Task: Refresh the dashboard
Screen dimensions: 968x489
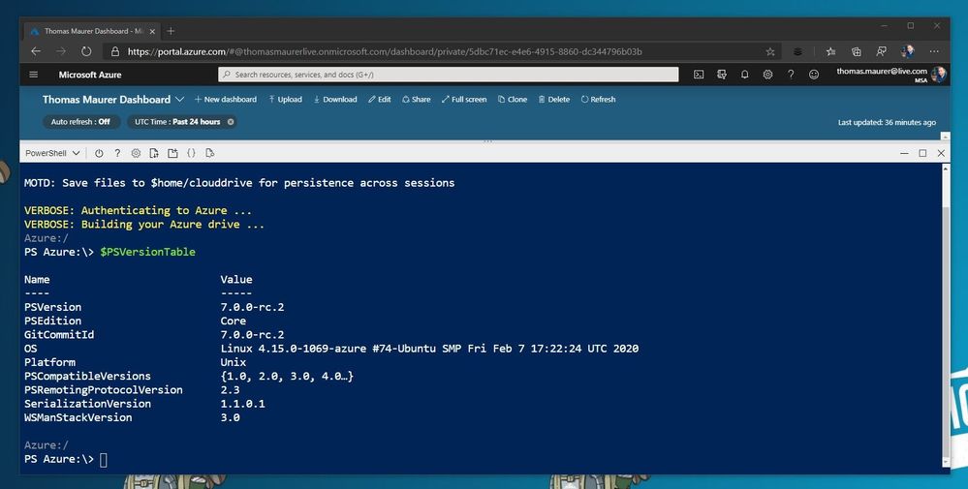Action: tap(598, 100)
